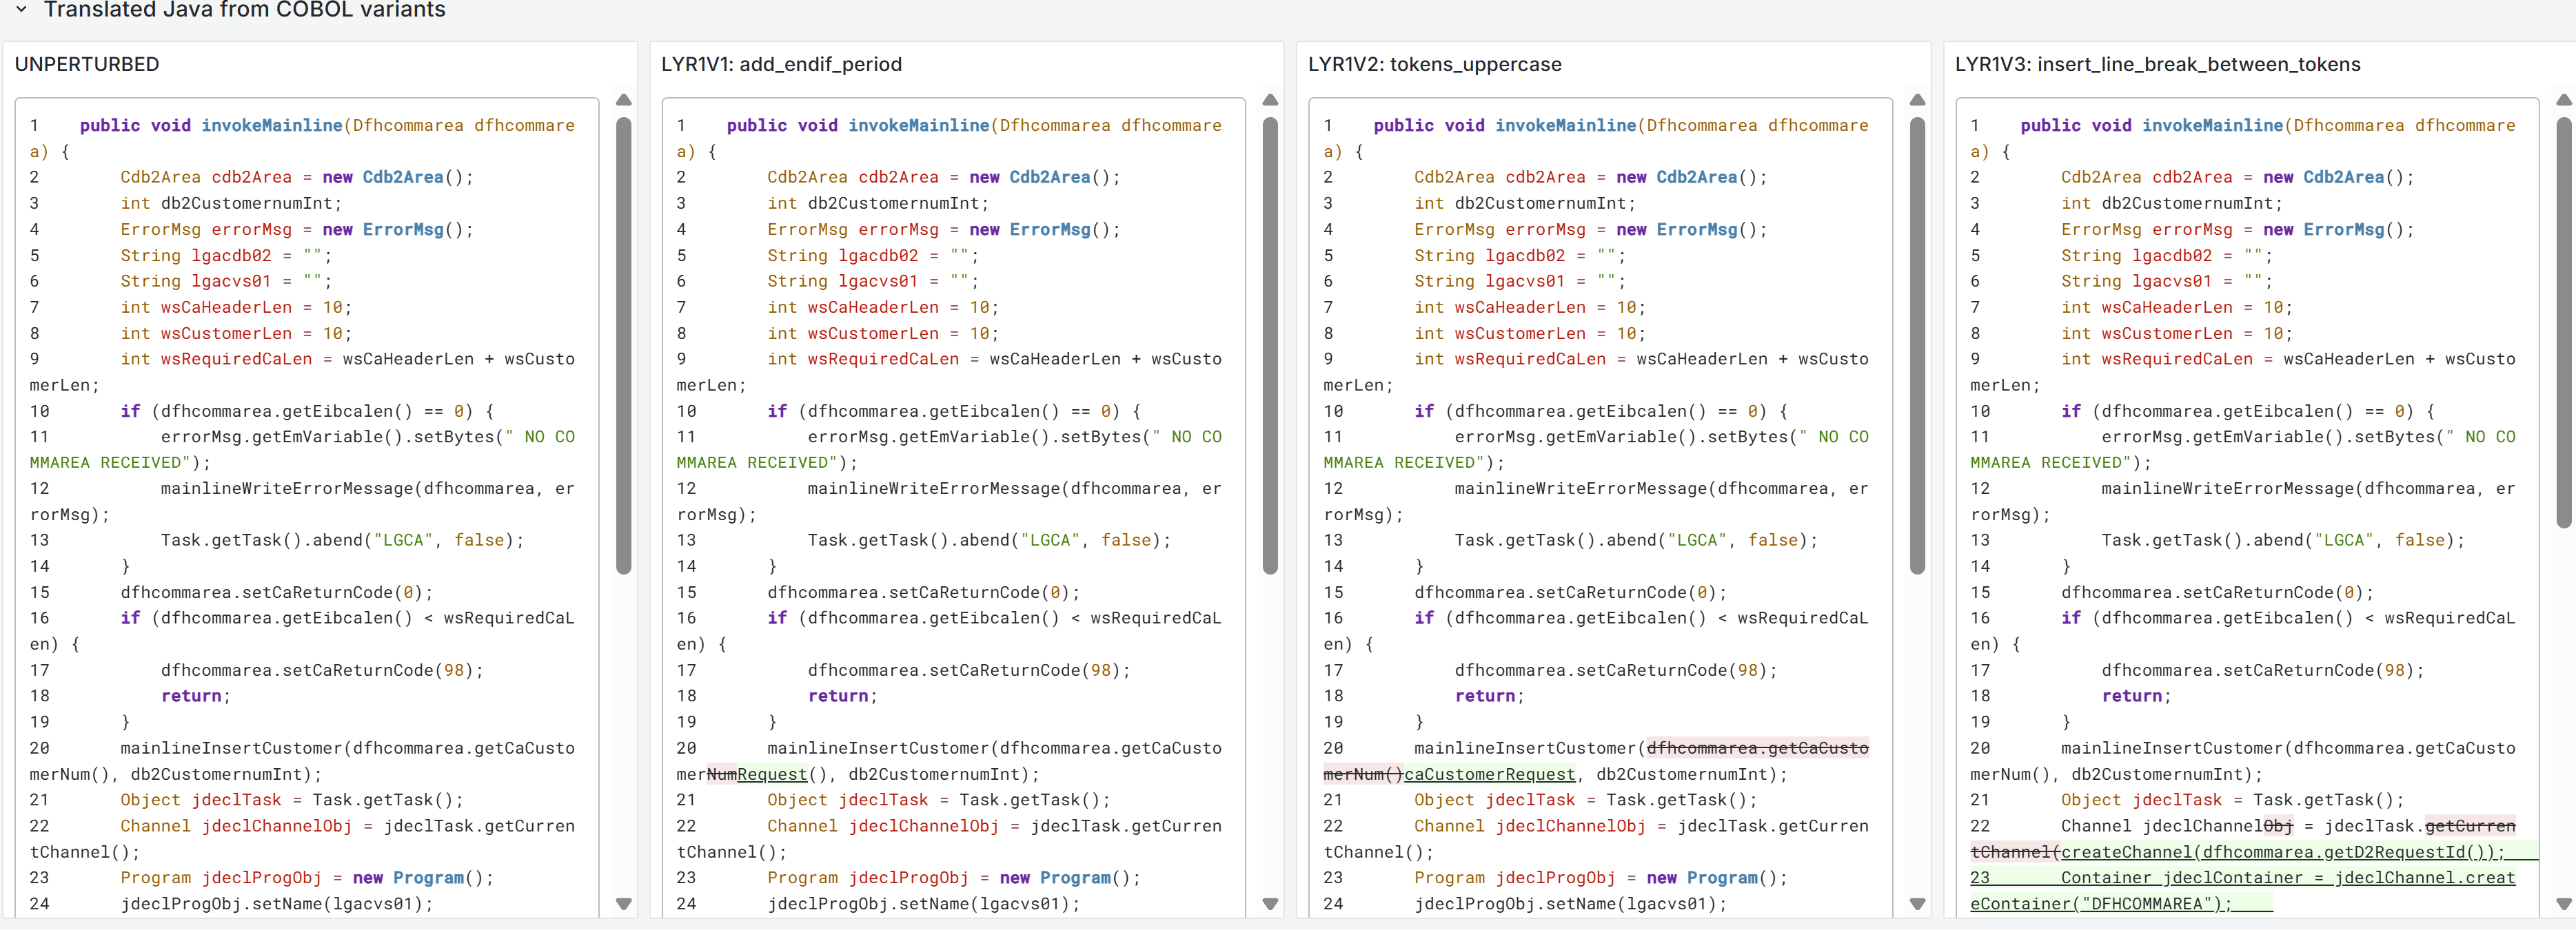Select the struck-through getCaCustomerNum deletion in LYR1V2
The height and width of the screenshot is (930, 2576).
point(1755,748)
